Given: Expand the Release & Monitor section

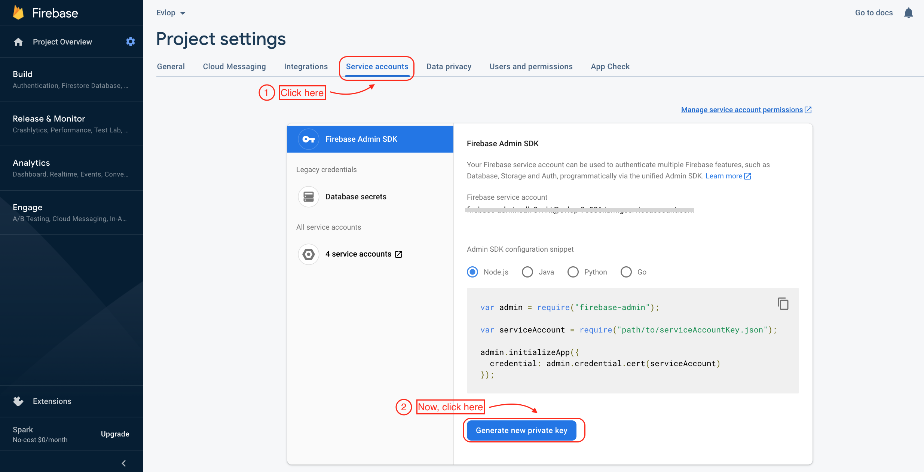Looking at the screenshot, I should click(x=71, y=124).
